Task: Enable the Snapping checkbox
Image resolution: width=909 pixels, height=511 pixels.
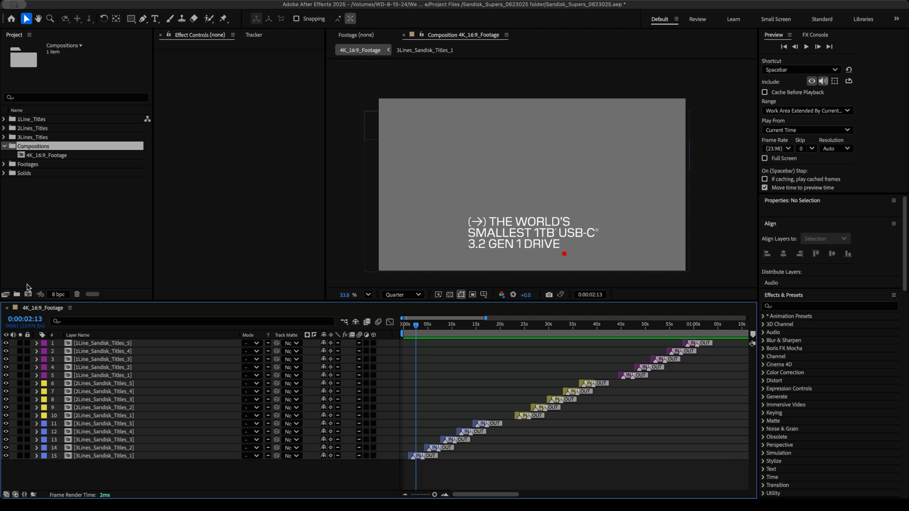Action: [x=296, y=19]
